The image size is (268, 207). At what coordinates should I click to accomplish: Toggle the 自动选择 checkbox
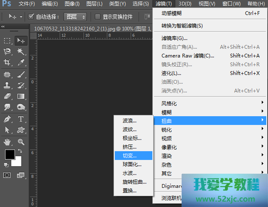[x=31, y=17]
